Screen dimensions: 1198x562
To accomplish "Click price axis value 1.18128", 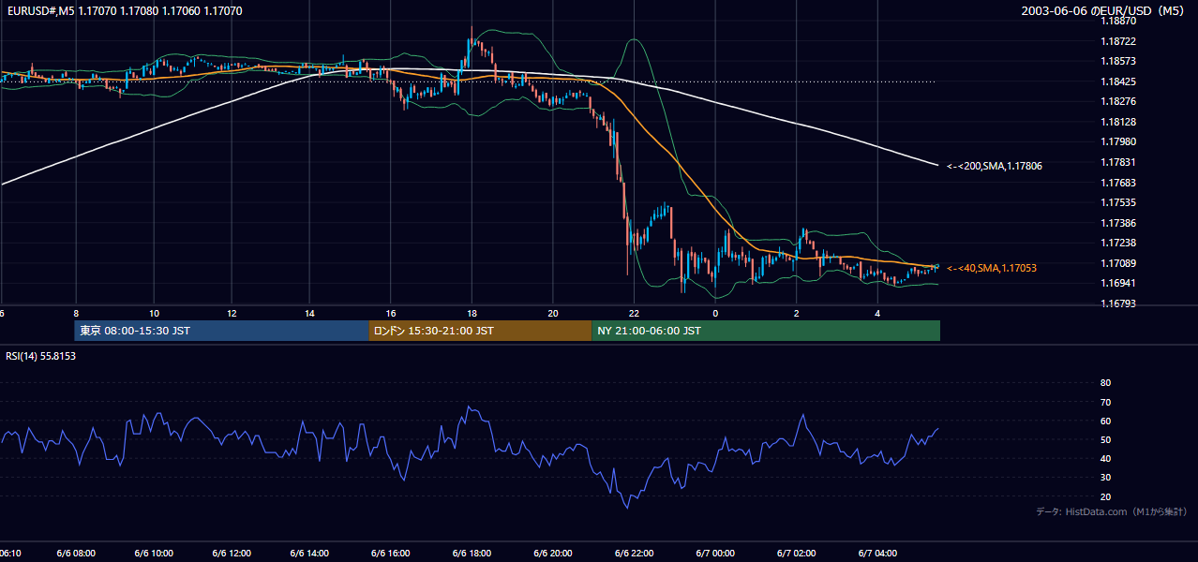I will (1118, 122).
